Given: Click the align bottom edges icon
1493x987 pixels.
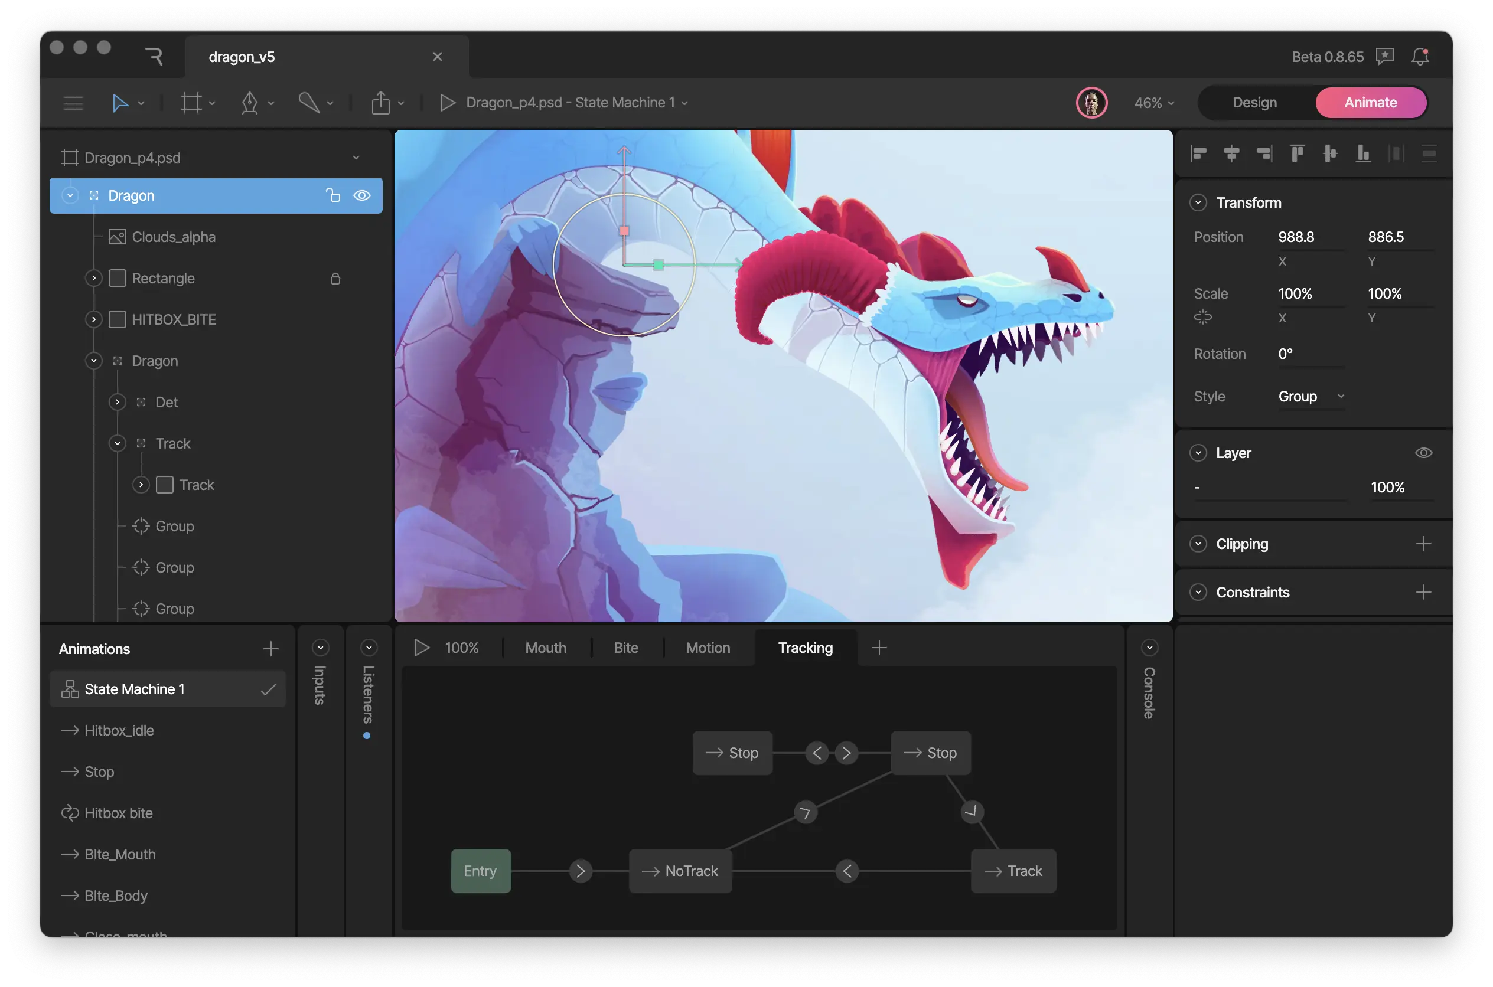Looking at the screenshot, I should tap(1362, 153).
